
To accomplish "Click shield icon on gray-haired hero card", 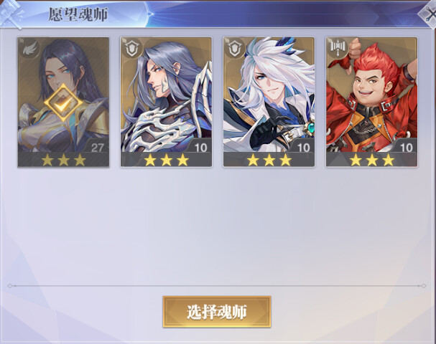I will 132,49.
